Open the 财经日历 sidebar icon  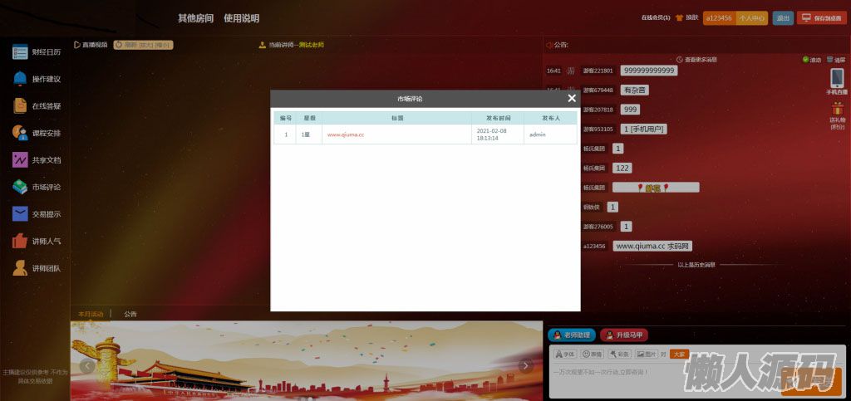pyautogui.click(x=20, y=52)
